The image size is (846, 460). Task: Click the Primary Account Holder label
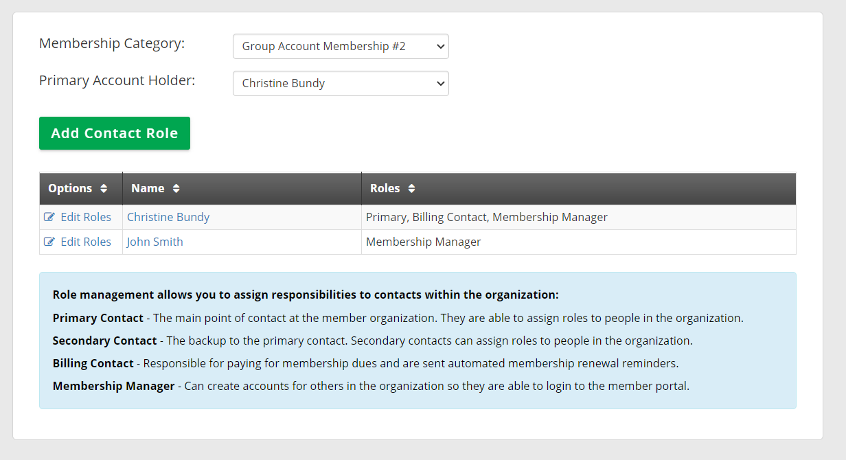[x=117, y=80]
